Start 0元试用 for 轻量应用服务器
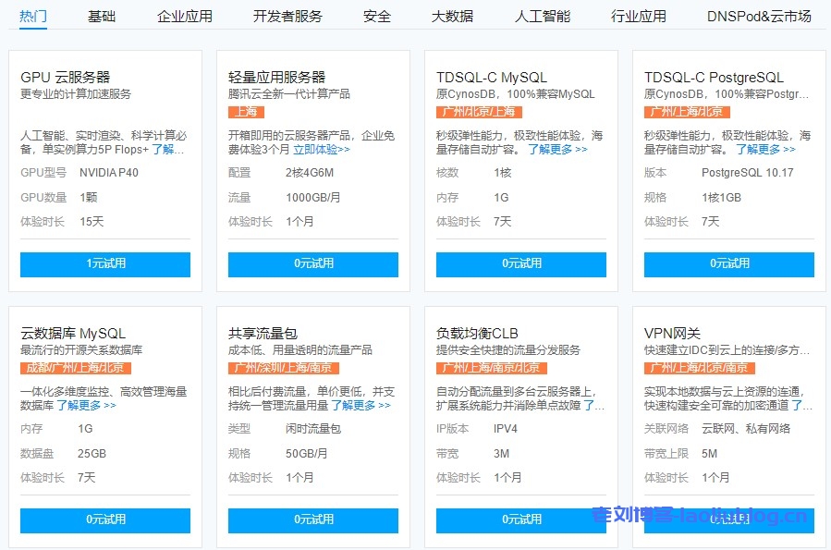831x550 pixels. coord(313,263)
